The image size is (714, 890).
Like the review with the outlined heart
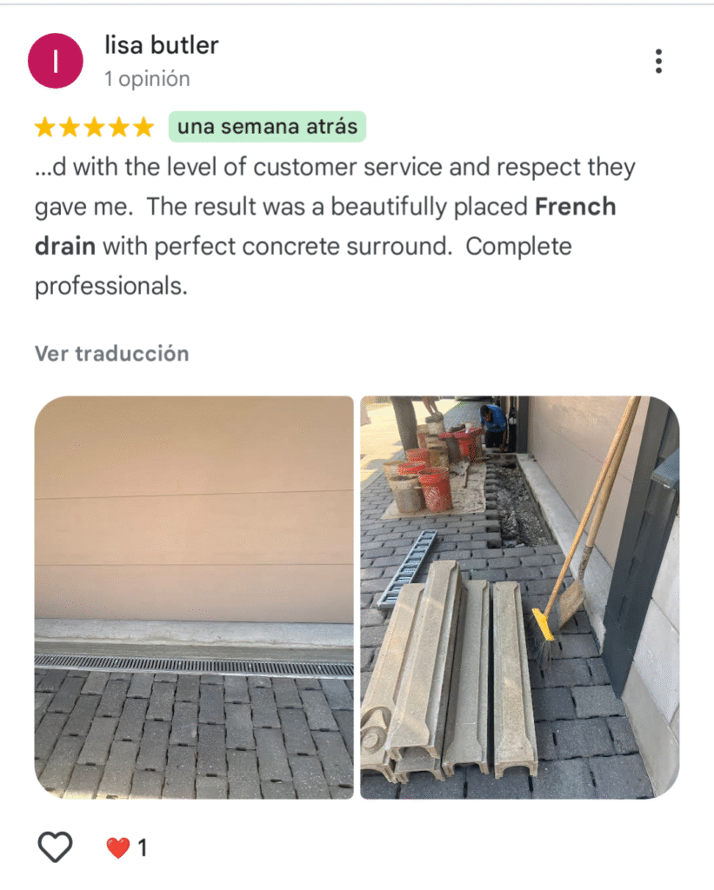[55, 847]
